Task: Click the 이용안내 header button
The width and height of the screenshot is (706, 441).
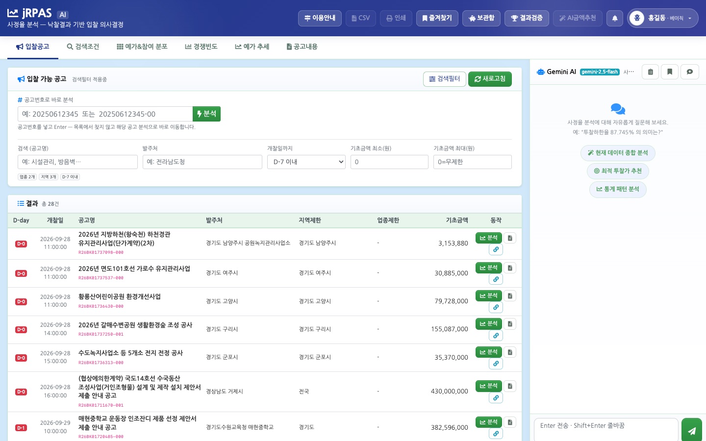Action: [320, 18]
